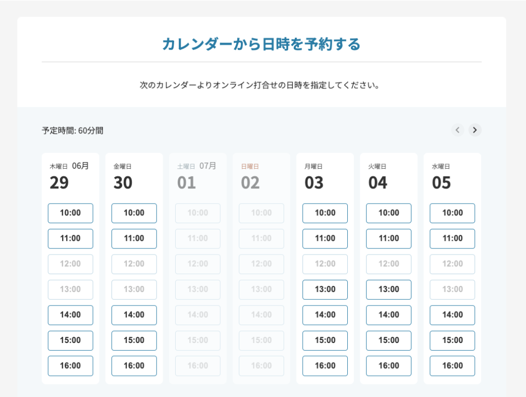Choose the 16:00 slot on Monday July 3

(325, 366)
